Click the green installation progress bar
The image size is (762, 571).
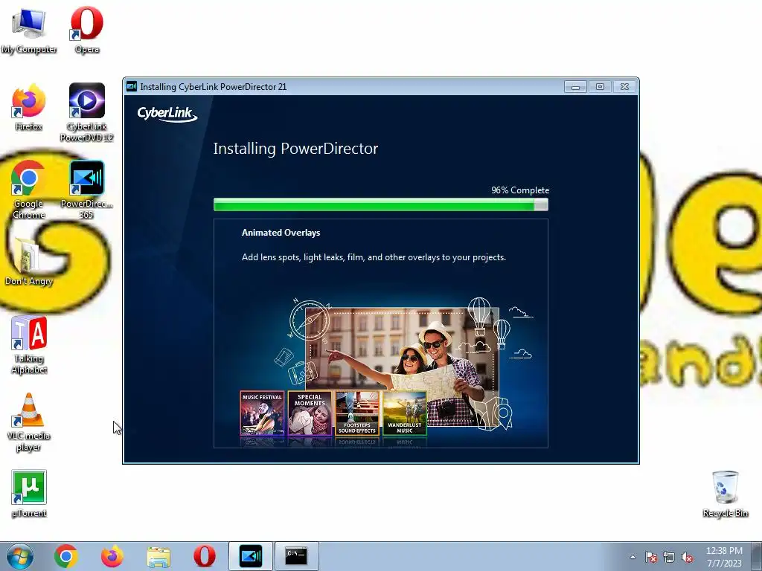[381, 205]
